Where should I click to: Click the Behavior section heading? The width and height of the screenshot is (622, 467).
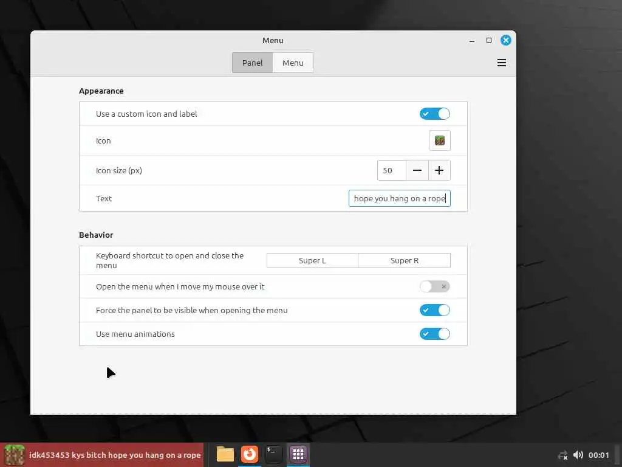point(96,235)
